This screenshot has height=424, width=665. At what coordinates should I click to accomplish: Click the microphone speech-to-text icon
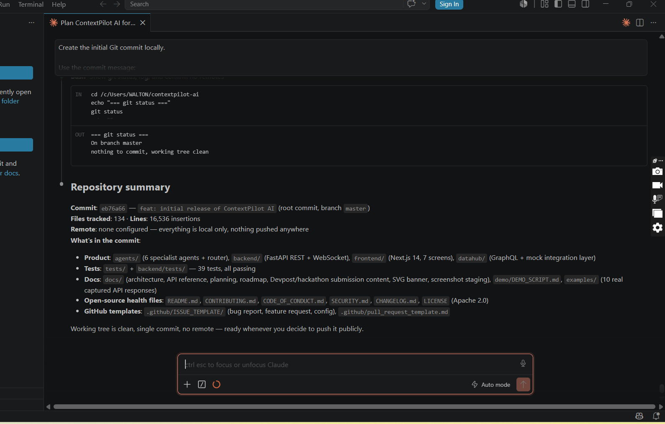pos(657,199)
